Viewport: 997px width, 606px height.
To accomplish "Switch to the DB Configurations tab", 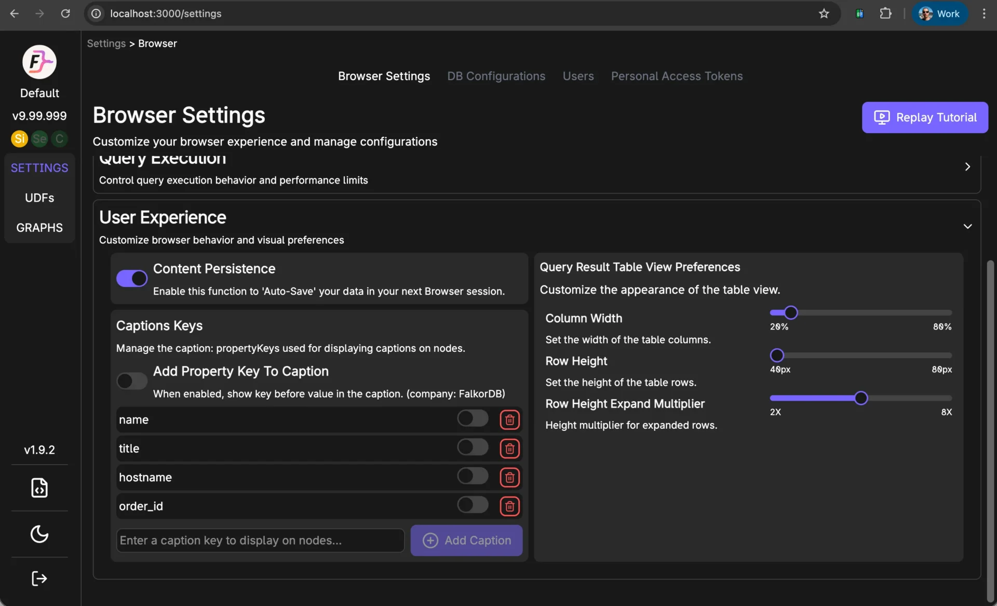I will coord(496,76).
